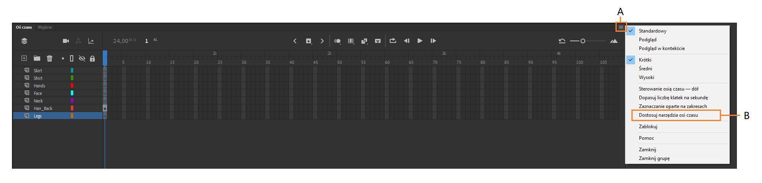Click the Skirt layer teal color swatch
Screen dimensions: 762x183
(72, 70)
